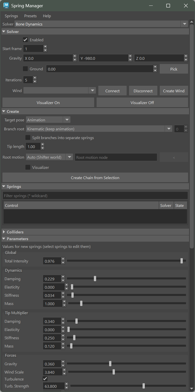
Task: Click the Turb. Strength value field
Action: coord(54,386)
